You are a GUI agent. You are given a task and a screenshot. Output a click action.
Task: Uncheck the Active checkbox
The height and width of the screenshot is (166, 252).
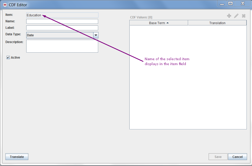click(8, 58)
